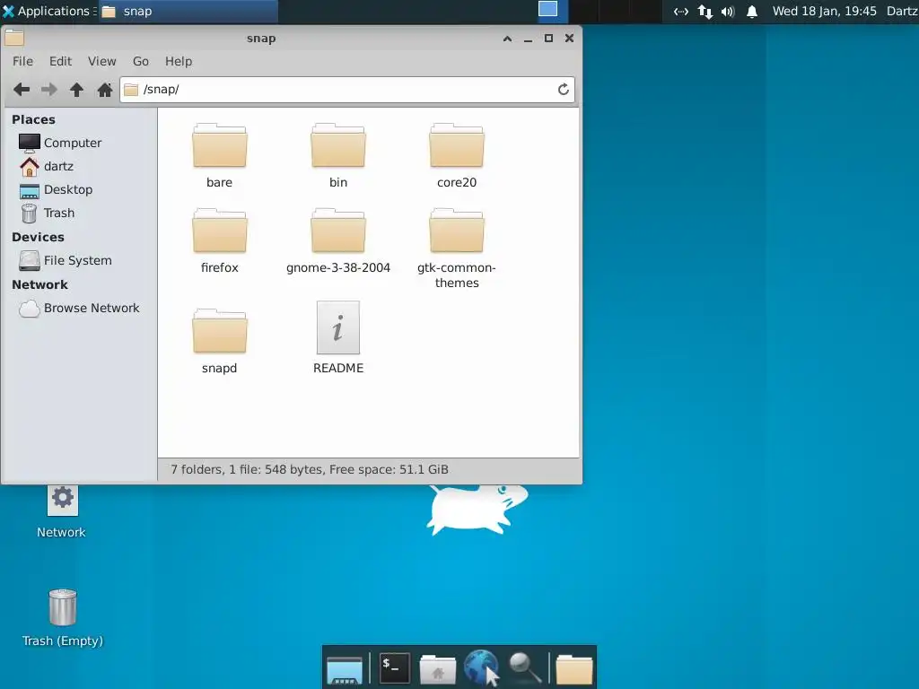Open the notifications bell icon
This screenshot has width=919, height=689.
point(752,11)
